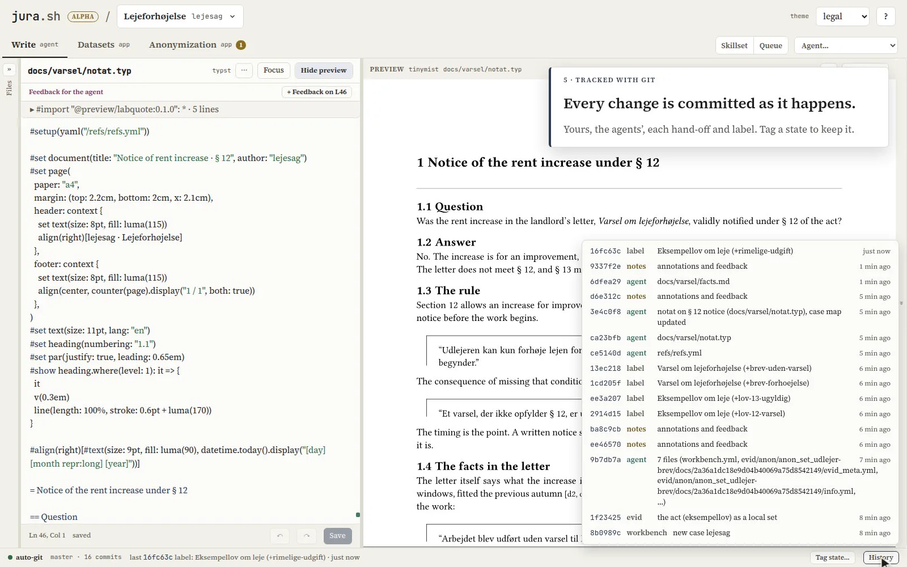Open the Agent... selector dropdown

[x=846, y=45]
